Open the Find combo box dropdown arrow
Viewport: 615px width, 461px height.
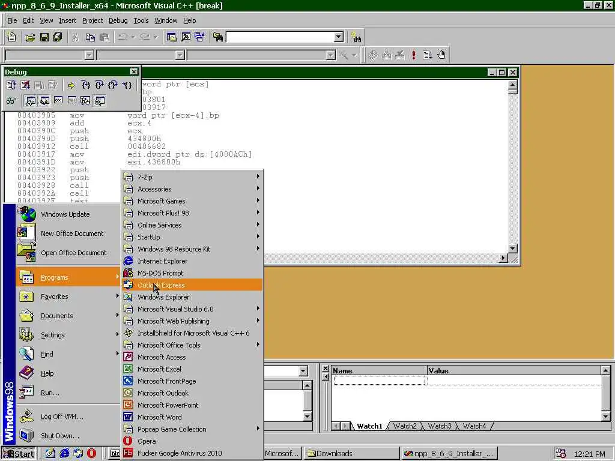coord(339,37)
